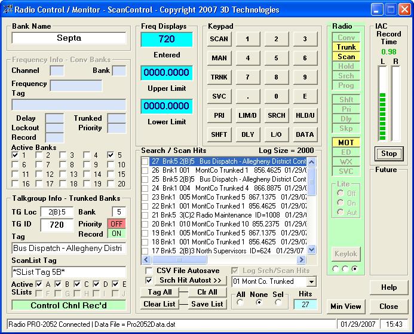Screen dimensions: 414x334
Task: Enable CSV File Autosave
Action: coord(149,271)
